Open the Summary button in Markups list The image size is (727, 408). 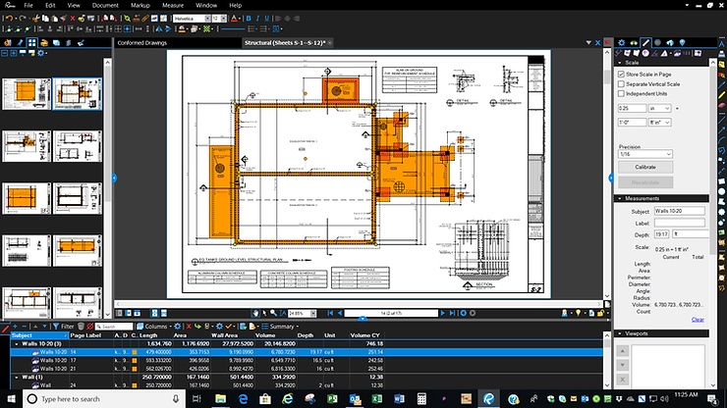[280, 327]
